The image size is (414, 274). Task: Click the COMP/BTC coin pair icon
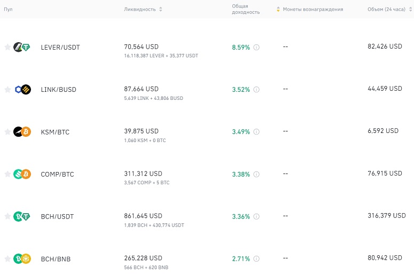(x=22, y=174)
